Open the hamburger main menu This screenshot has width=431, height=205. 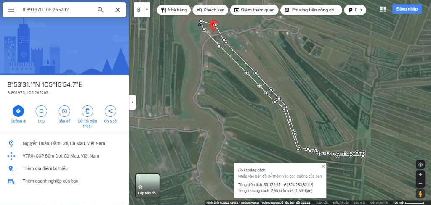tap(11, 10)
